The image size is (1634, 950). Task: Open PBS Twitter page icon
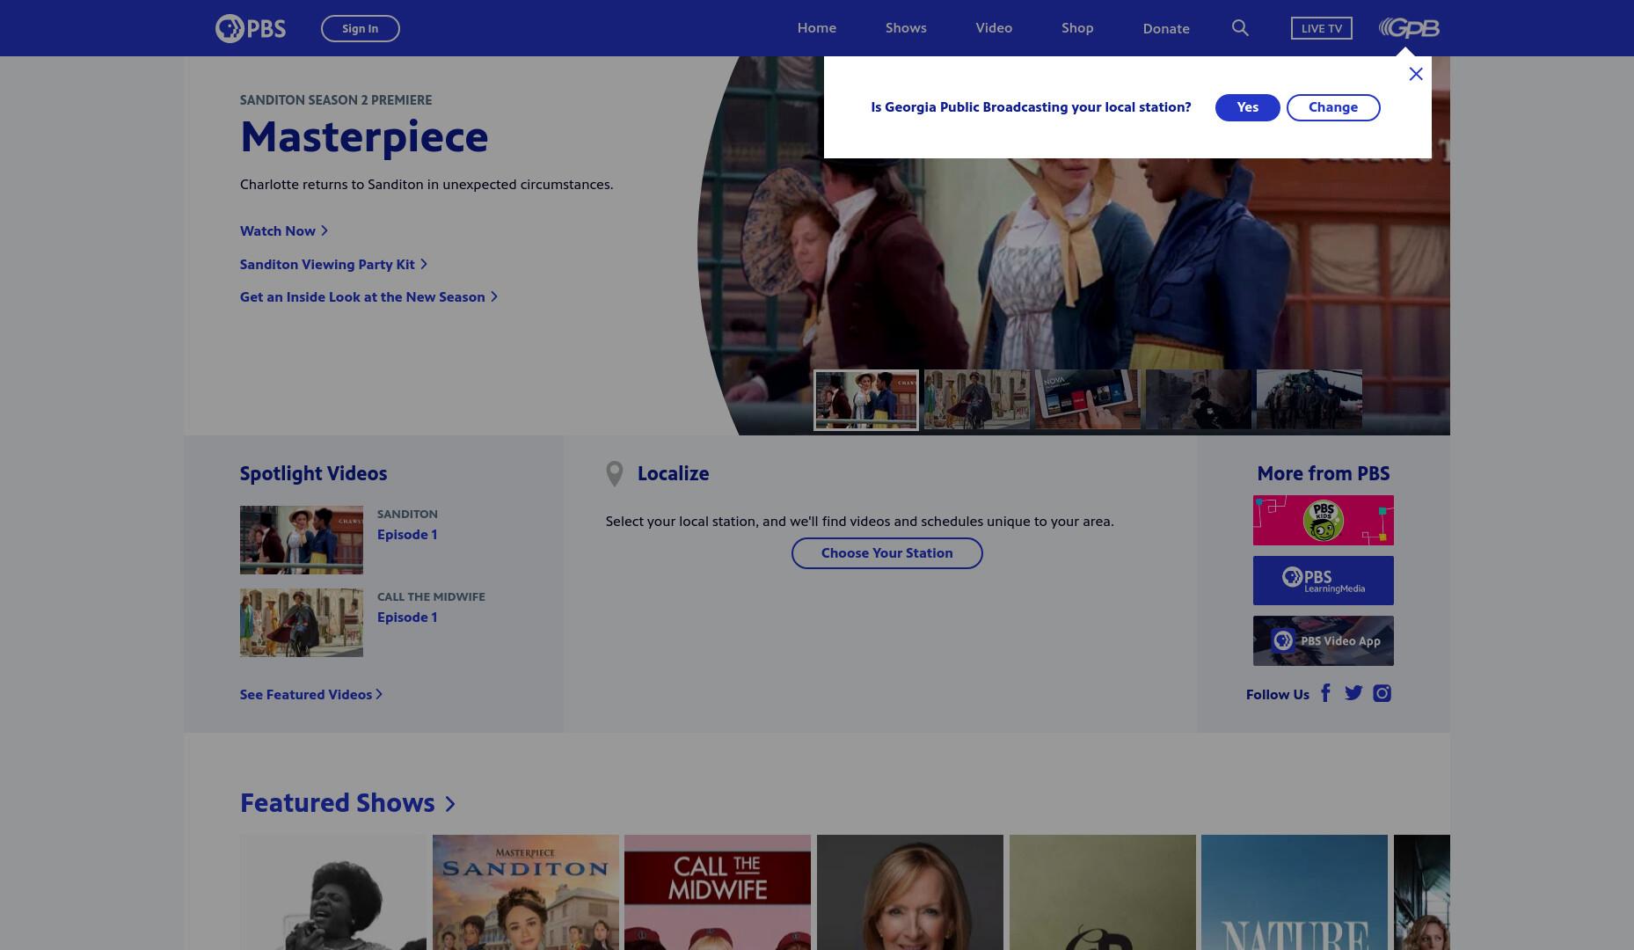point(1353,693)
